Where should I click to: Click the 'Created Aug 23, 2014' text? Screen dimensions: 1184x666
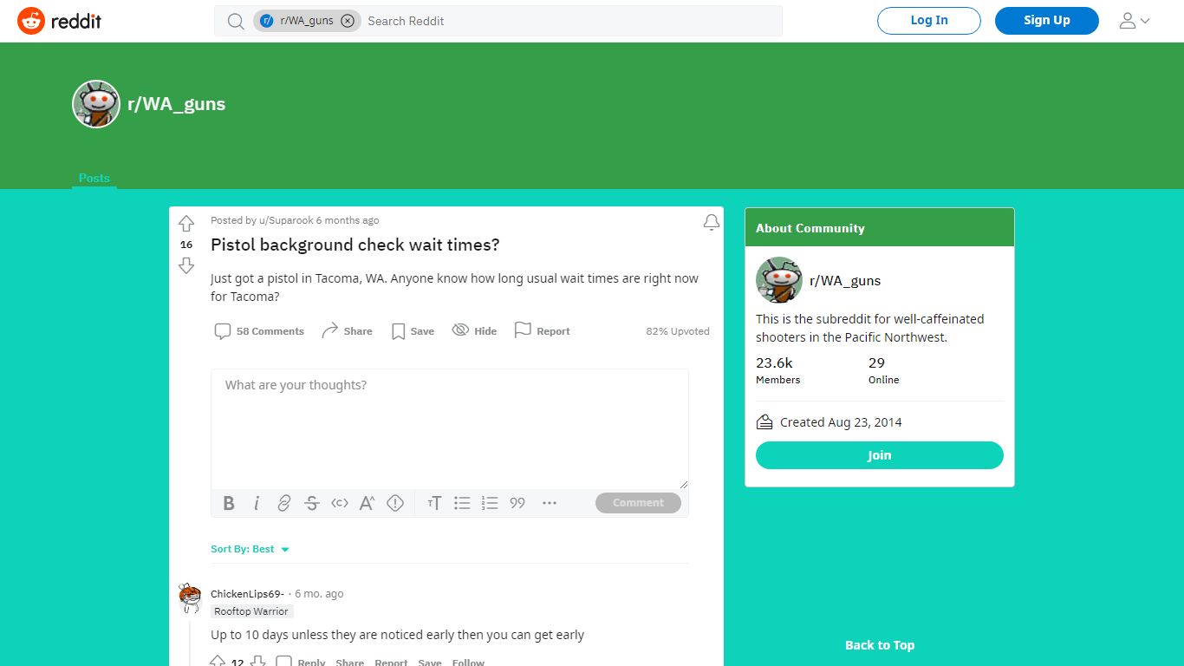[841, 422]
